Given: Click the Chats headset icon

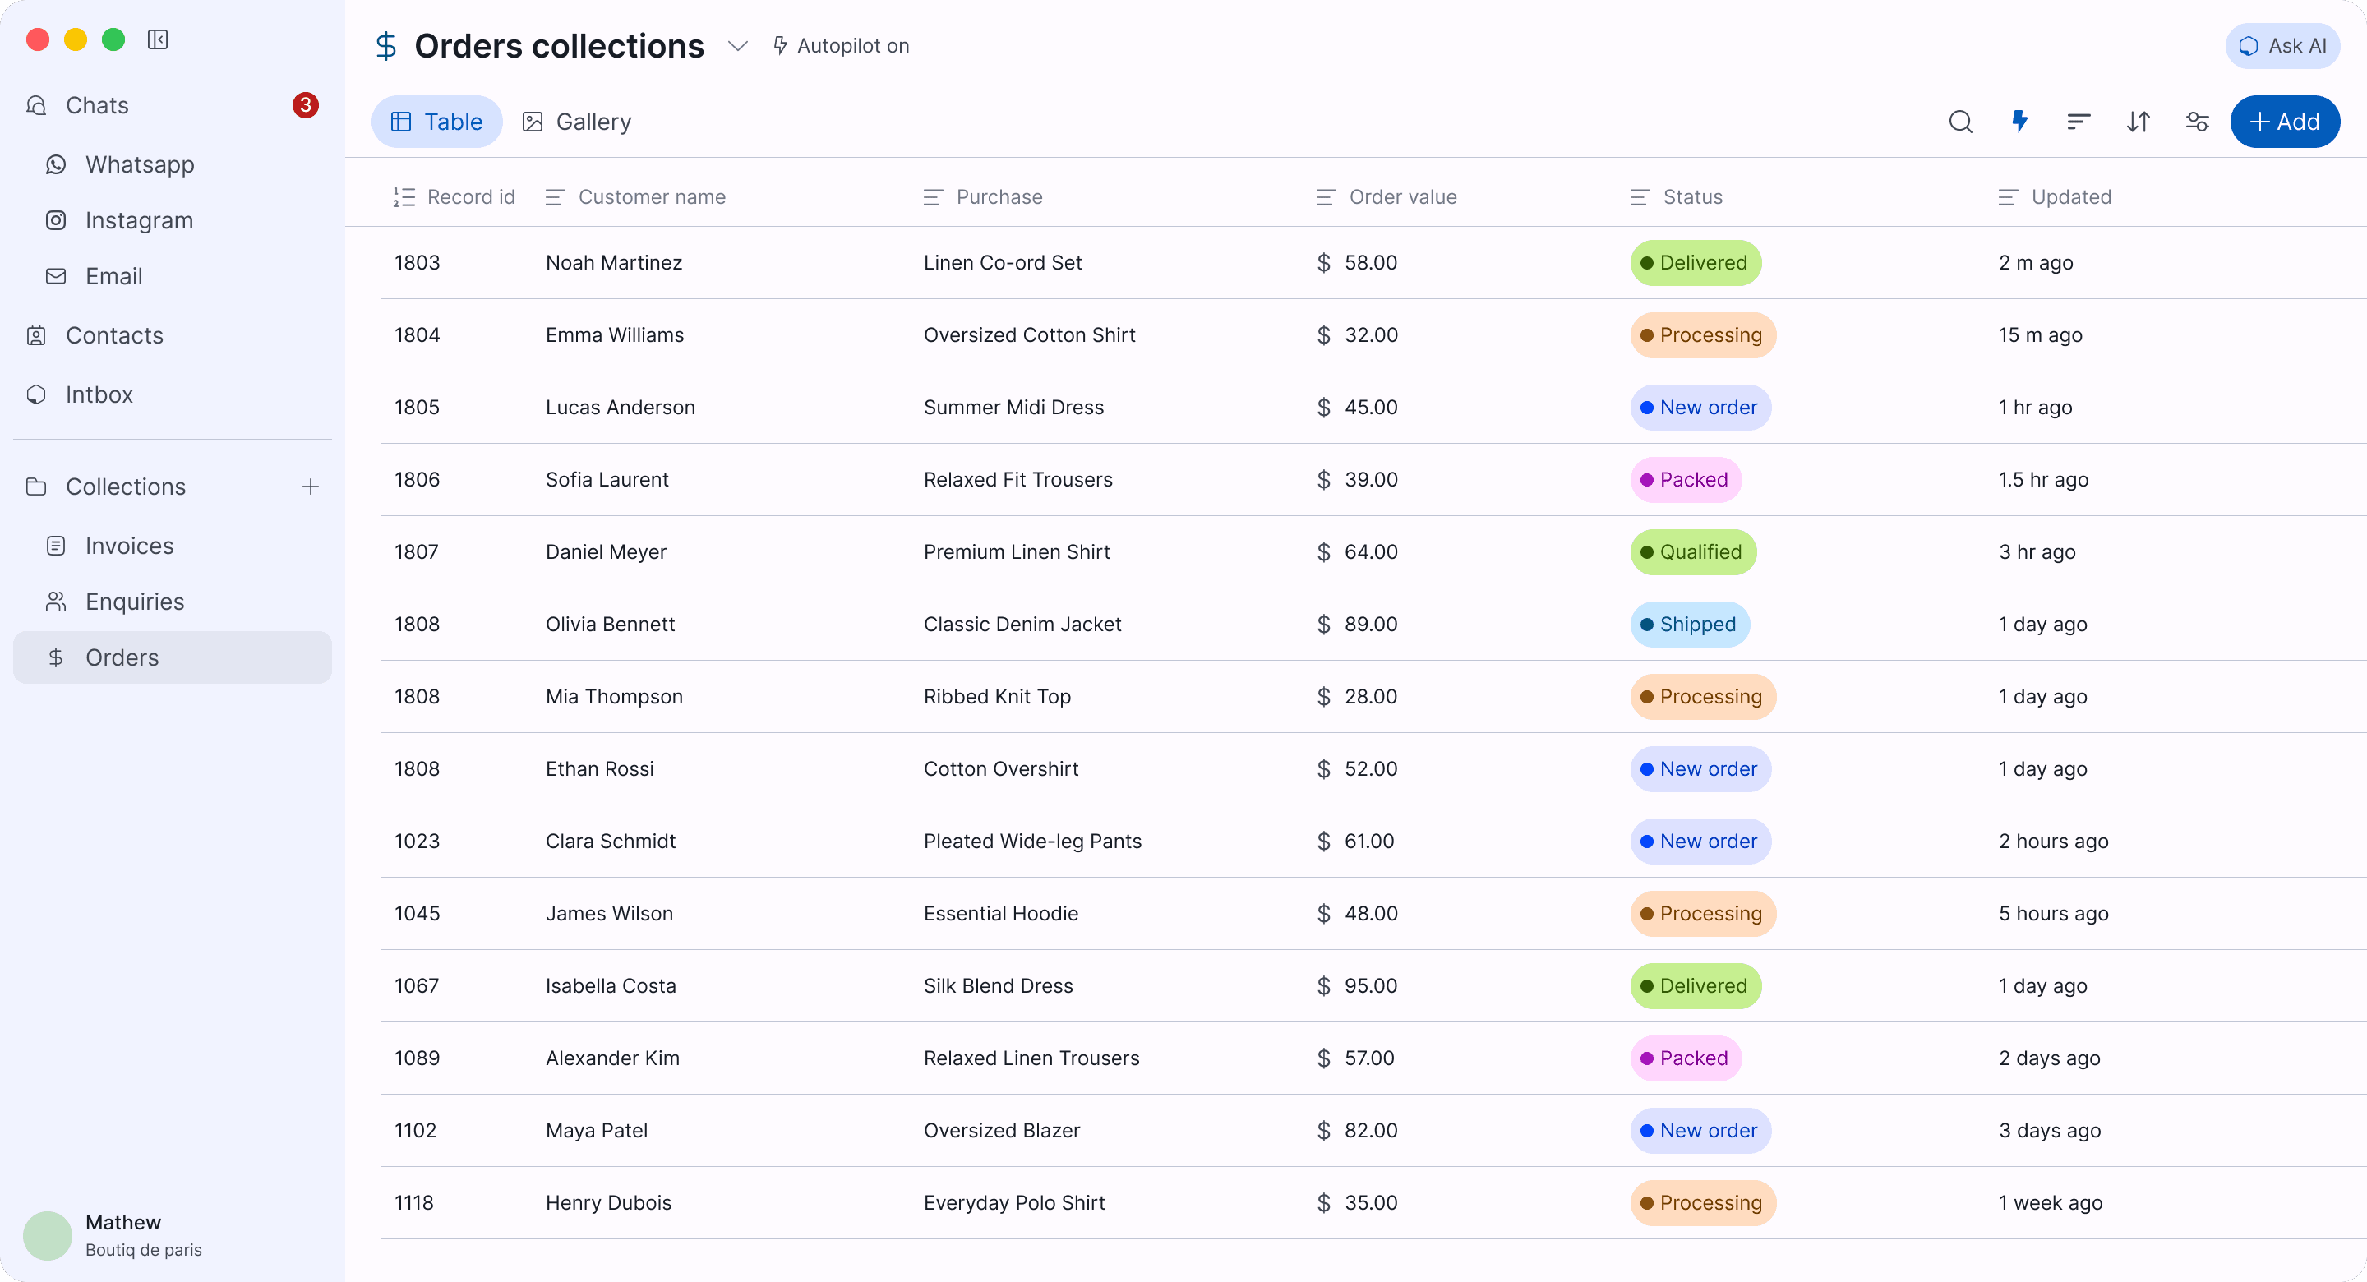Looking at the screenshot, I should (36, 106).
